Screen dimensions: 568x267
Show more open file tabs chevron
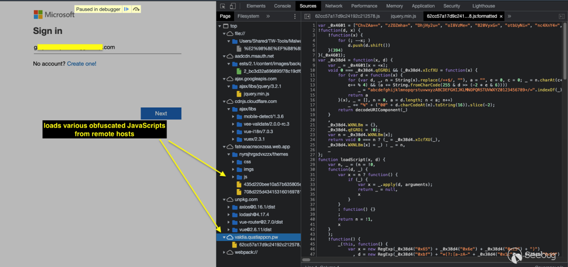pyautogui.click(x=509, y=17)
